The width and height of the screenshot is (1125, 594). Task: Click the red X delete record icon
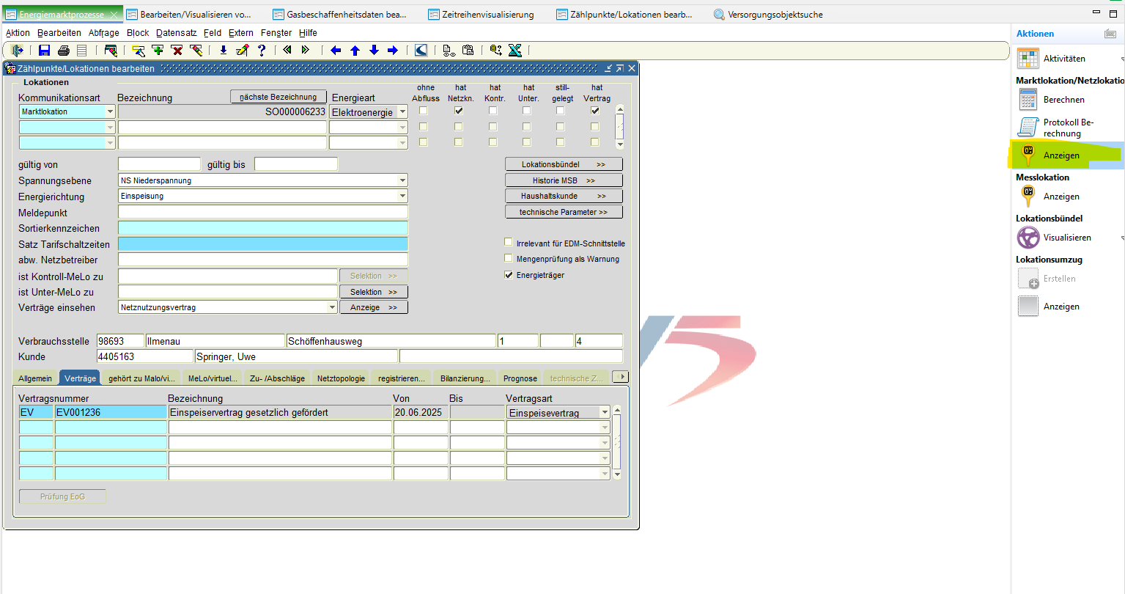click(x=177, y=50)
